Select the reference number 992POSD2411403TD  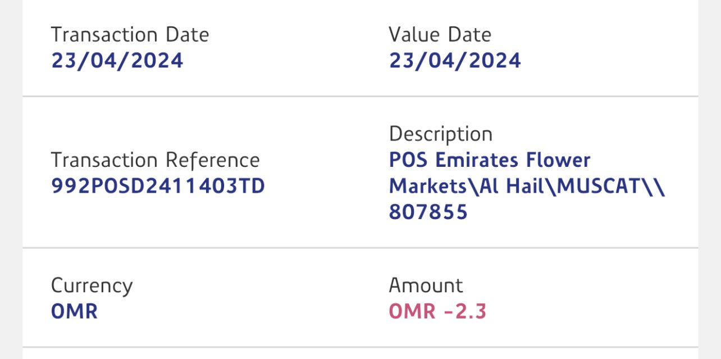pos(158,186)
